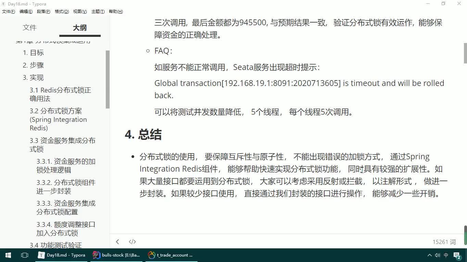Open the 视图(V) menu
The image size is (467, 262).
(x=80, y=12)
